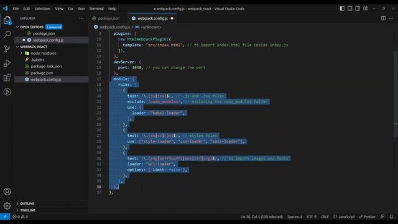Open the Go menu
Screen dimensions: 398x224
[x=70, y=8]
